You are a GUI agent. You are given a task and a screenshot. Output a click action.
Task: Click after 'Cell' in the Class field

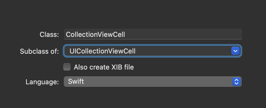pos(125,35)
